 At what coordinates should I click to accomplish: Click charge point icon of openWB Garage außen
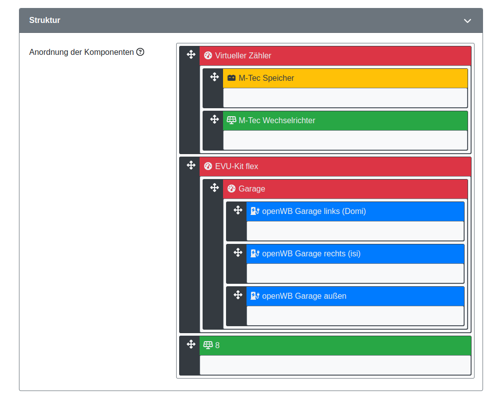[x=255, y=296]
